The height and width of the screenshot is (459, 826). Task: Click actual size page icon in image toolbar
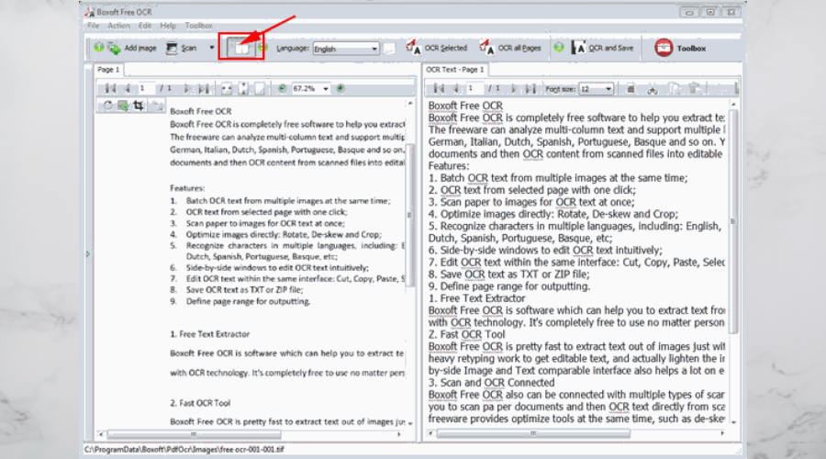pos(261,88)
